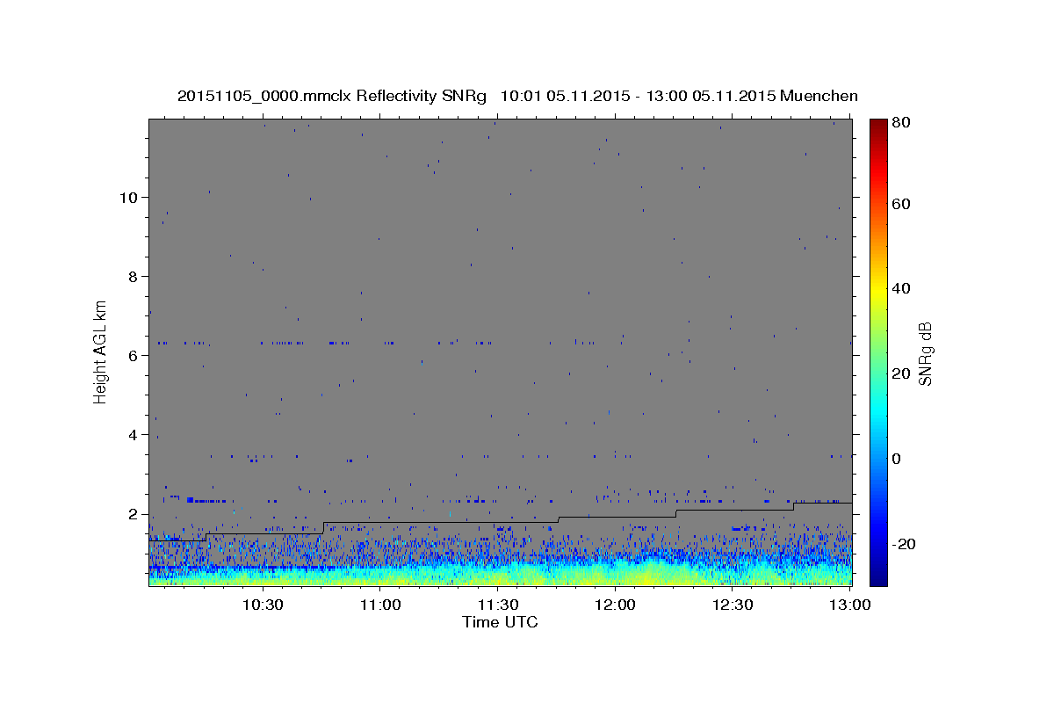This screenshot has height=703, width=1054.
Task: Click the yellow high-reflectivity layer near 12:05
Action: pos(647,576)
